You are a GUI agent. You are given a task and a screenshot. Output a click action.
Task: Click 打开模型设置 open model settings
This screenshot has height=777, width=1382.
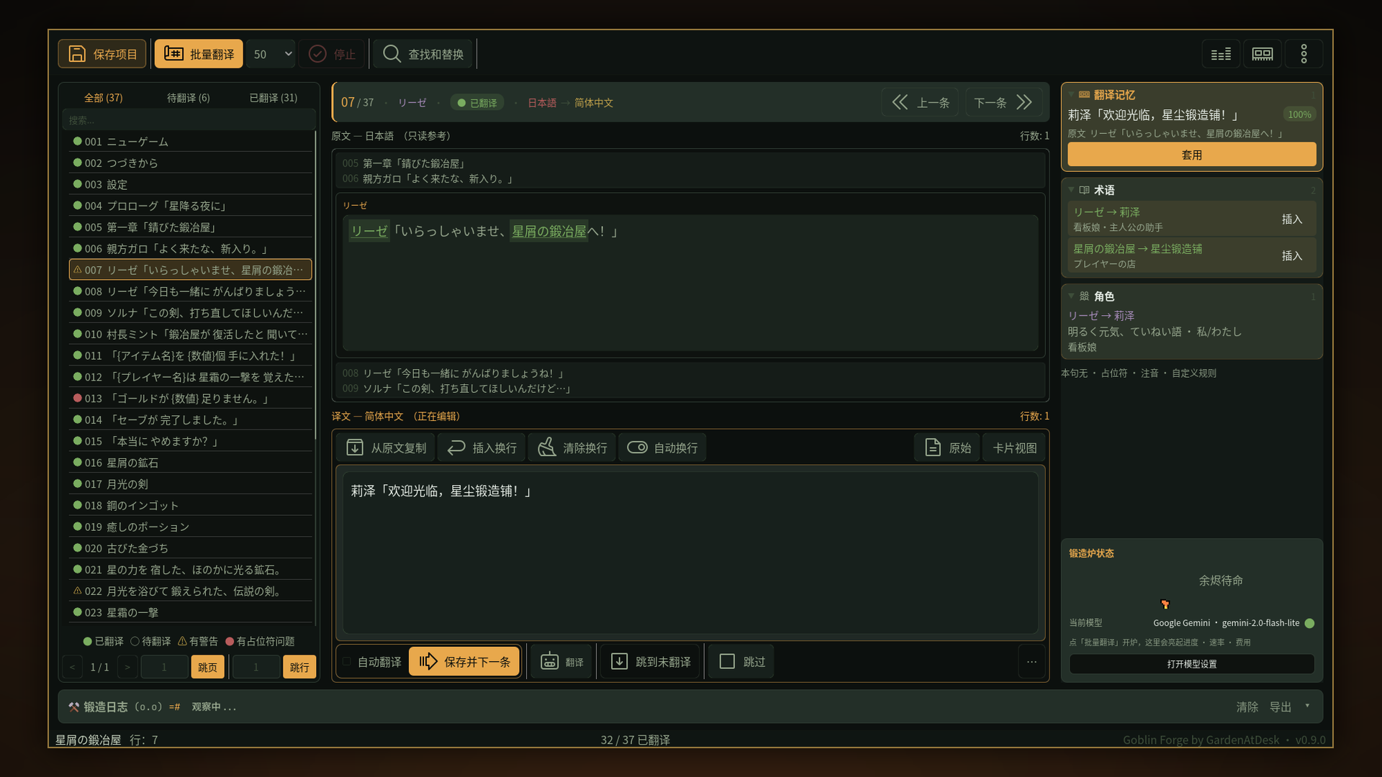point(1192,664)
